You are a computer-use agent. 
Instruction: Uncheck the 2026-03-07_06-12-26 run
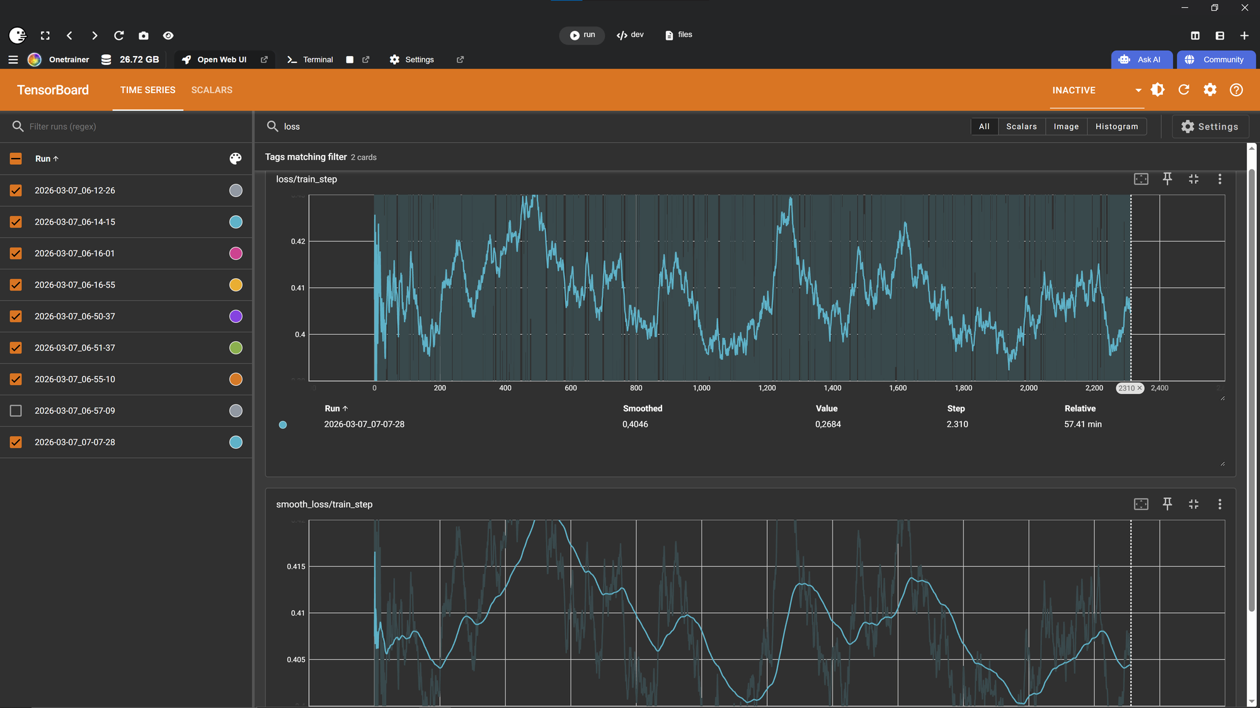click(16, 191)
